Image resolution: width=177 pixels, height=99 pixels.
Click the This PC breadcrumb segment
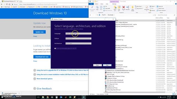point(104,15)
